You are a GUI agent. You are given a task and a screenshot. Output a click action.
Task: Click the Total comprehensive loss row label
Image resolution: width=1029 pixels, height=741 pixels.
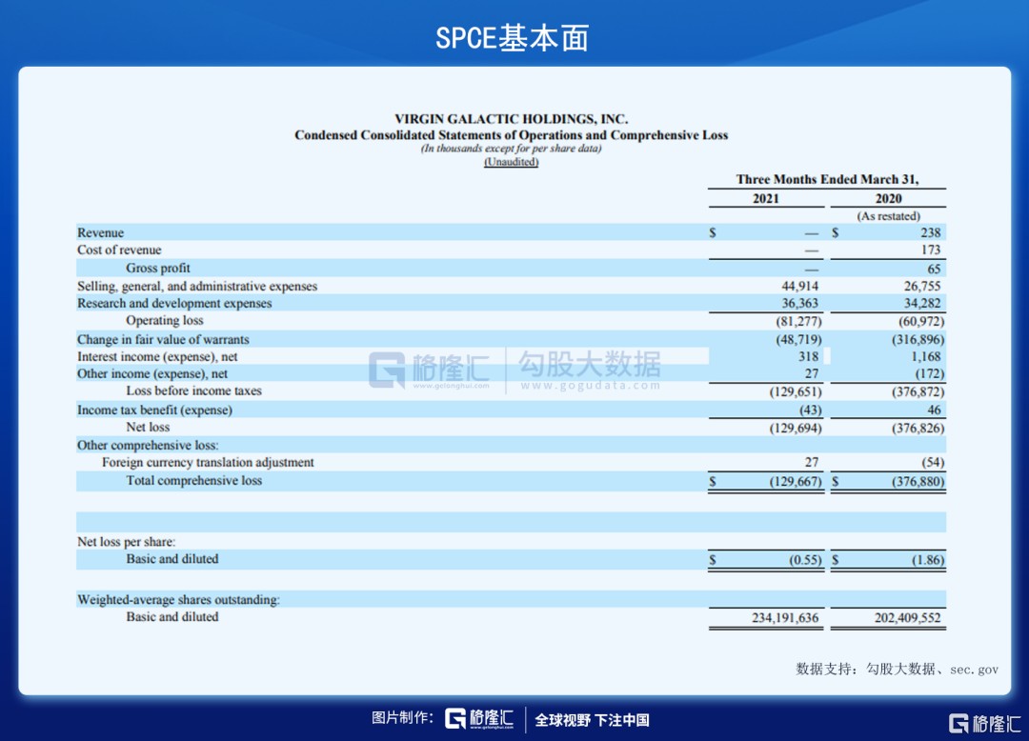(x=193, y=481)
